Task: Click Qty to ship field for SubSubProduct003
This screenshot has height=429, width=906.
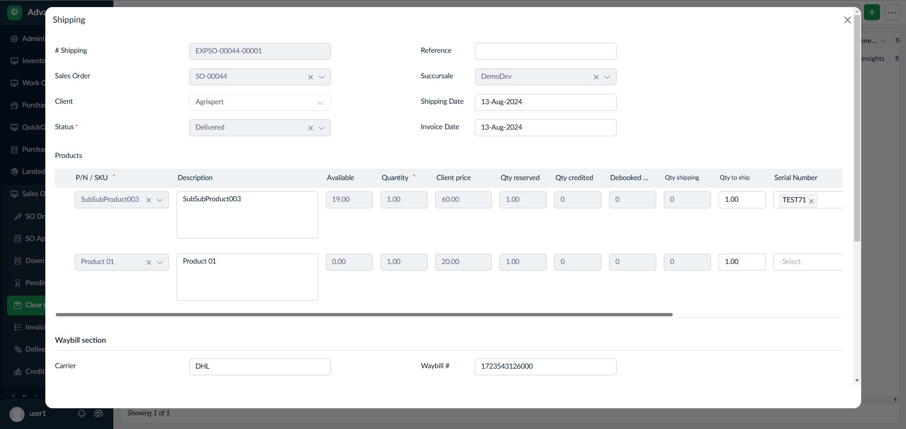Action: pyautogui.click(x=742, y=200)
